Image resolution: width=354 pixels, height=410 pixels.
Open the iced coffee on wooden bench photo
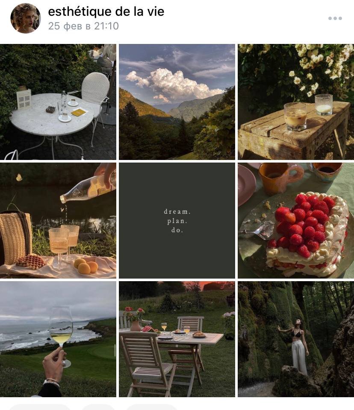pyautogui.click(x=296, y=102)
